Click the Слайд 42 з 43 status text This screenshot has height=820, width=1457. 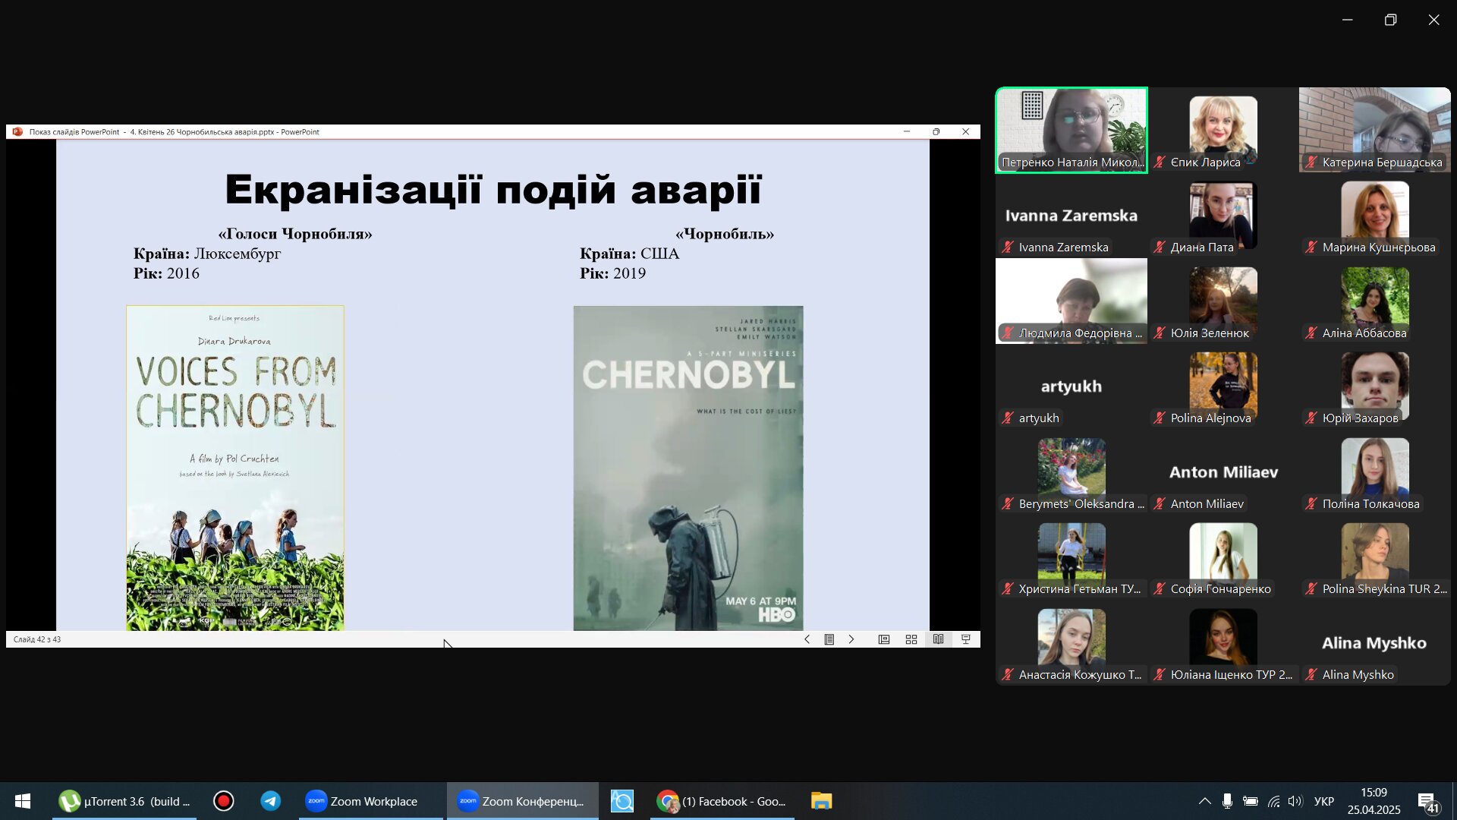coord(37,639)
